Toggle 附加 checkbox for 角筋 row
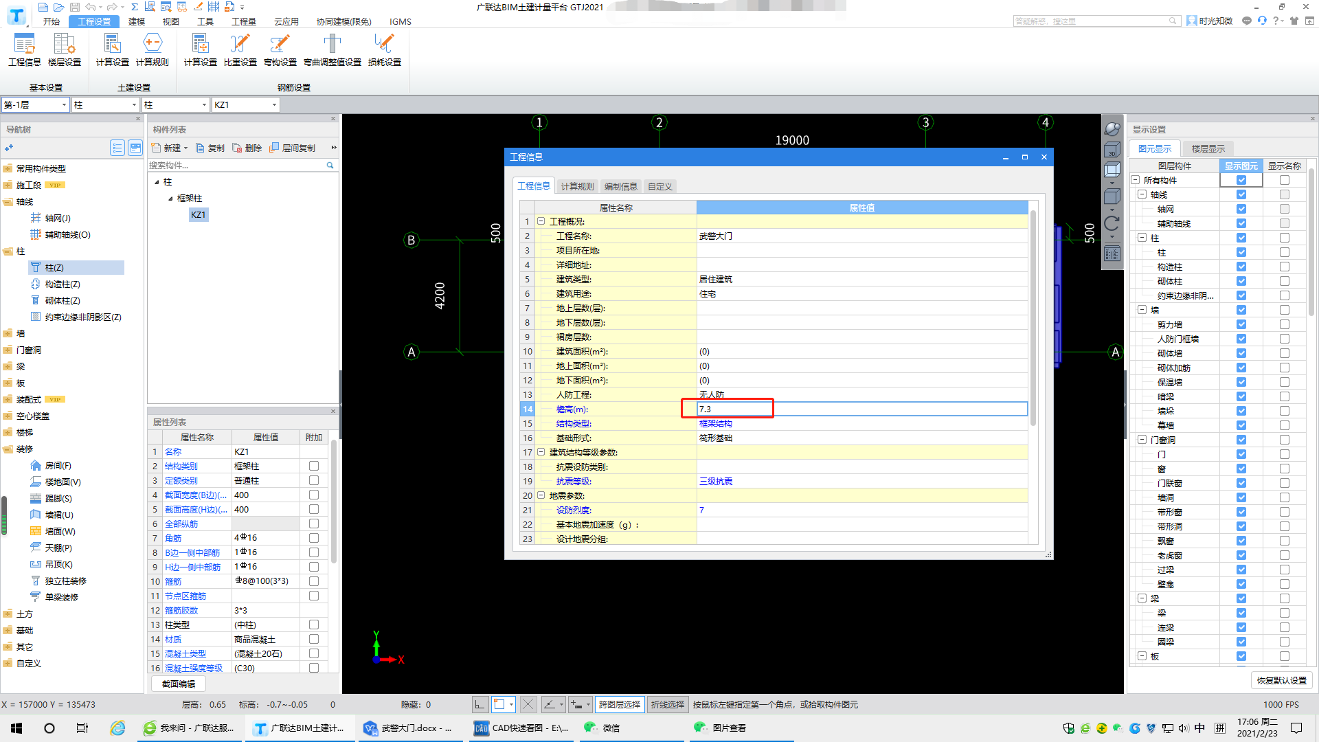Viewport: 1319px width, 742px height. [x=314, y=538]
